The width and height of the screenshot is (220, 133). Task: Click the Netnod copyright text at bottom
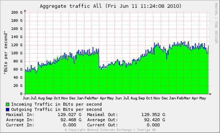click(110, 130)
